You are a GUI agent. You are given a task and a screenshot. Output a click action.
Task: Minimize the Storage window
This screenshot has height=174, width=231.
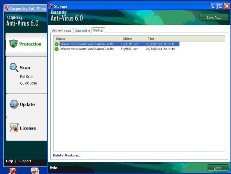coord(214,6)
